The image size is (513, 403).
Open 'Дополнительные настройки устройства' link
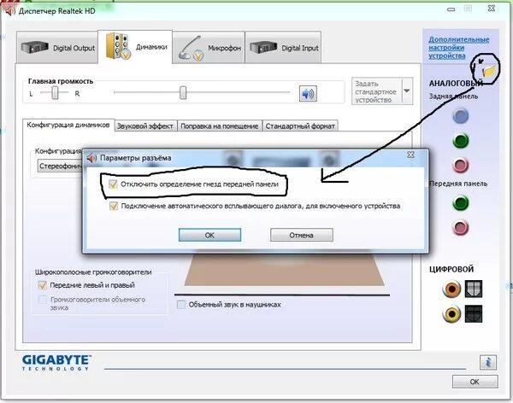pos(458,48)
